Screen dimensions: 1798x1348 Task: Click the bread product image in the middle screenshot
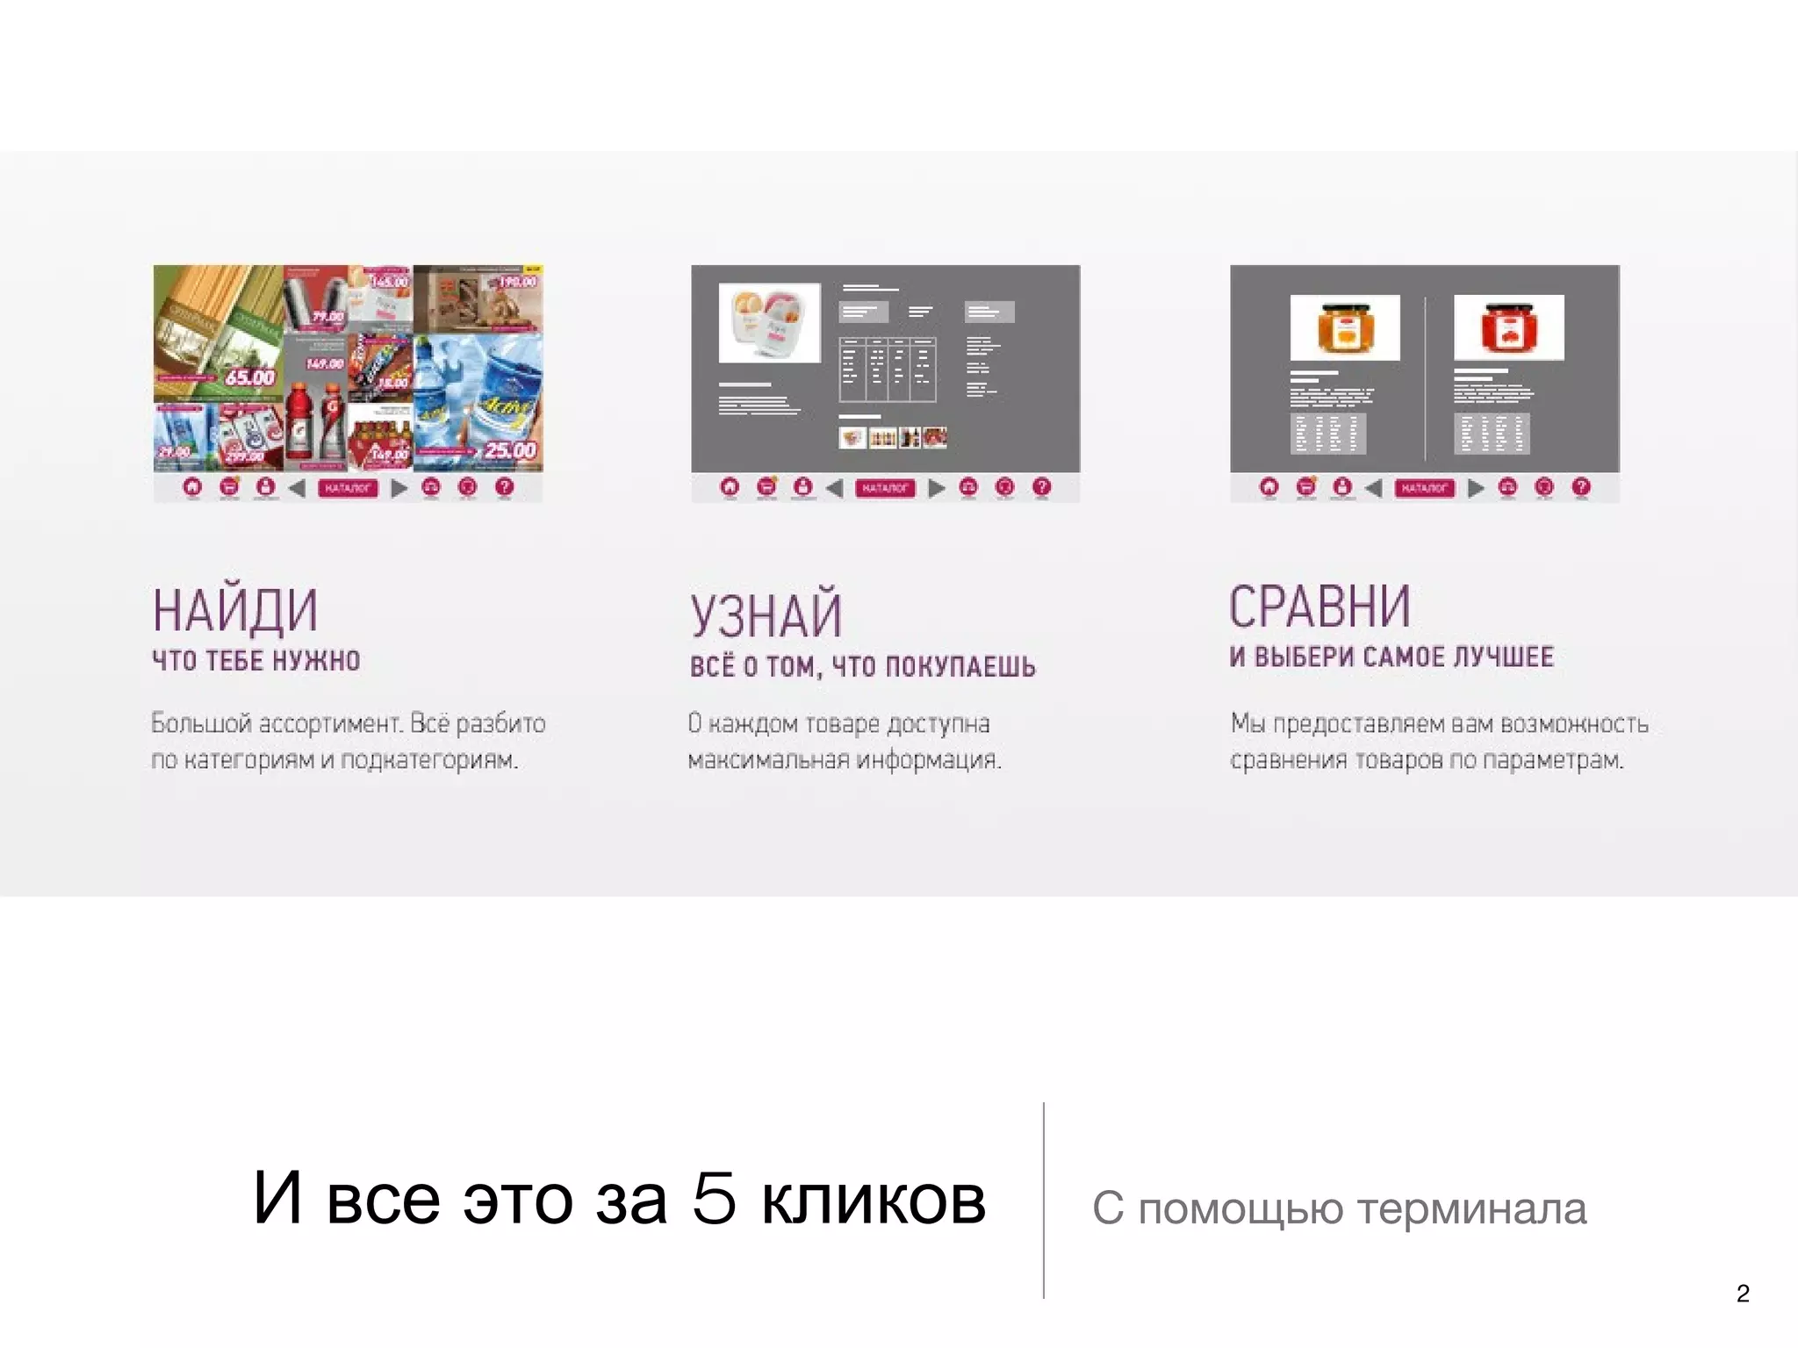coord(769,322)
